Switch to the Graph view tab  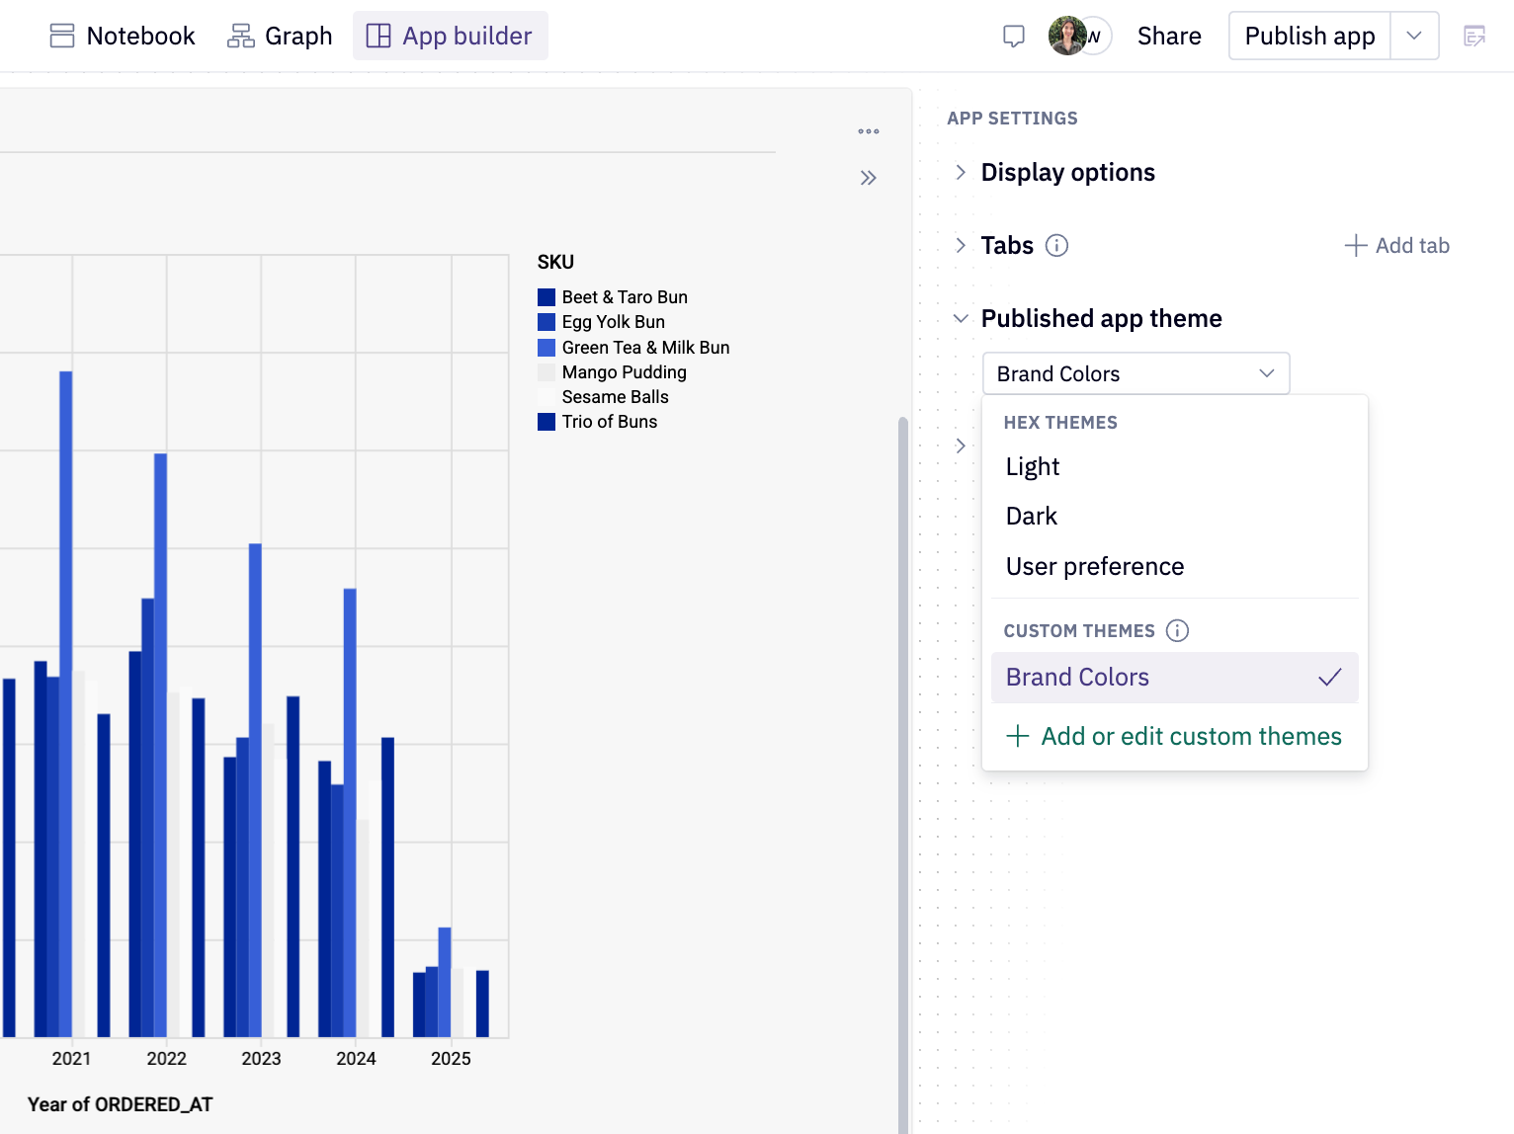coord(280,37)
